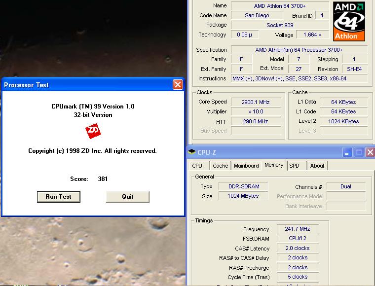Screen dimensions: 375x286
Task: Click the Run Test button
Action: [x=59, y=197]
